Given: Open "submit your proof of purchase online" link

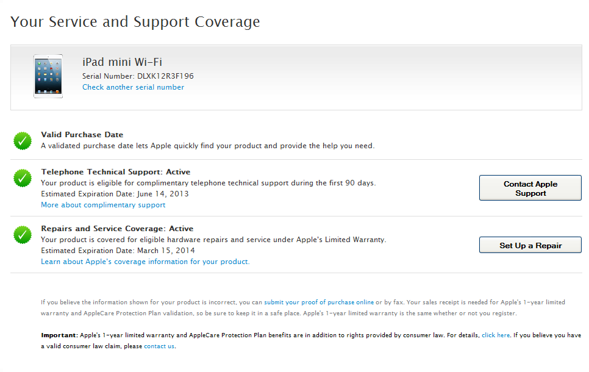Looking at the screenshot, I should click(319, 302).
